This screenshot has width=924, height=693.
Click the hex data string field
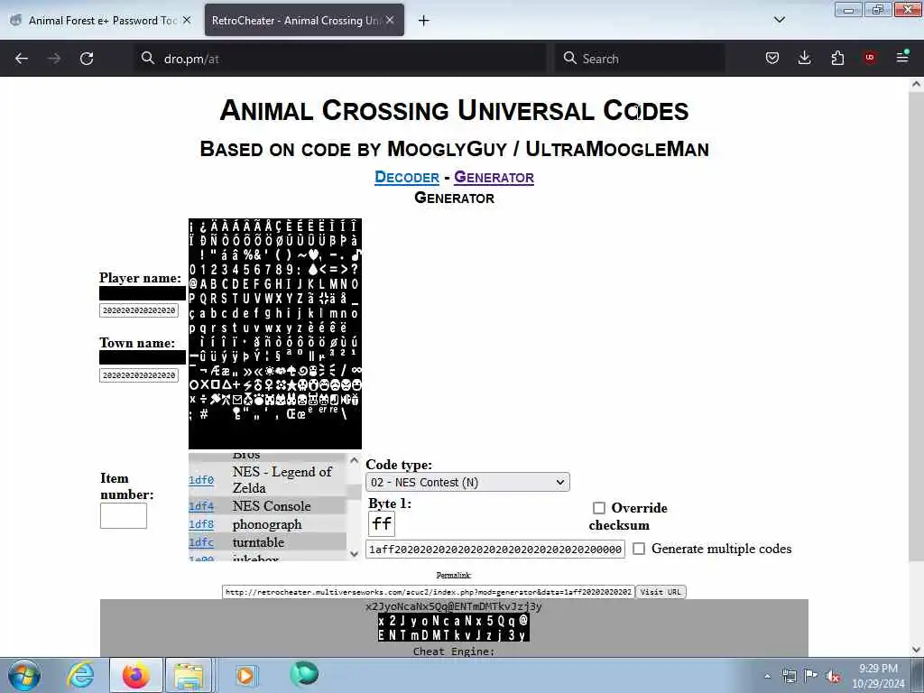click(x=495, y=550)
